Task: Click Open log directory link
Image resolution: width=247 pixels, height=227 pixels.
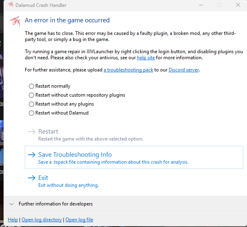Action: click(41, 220)
